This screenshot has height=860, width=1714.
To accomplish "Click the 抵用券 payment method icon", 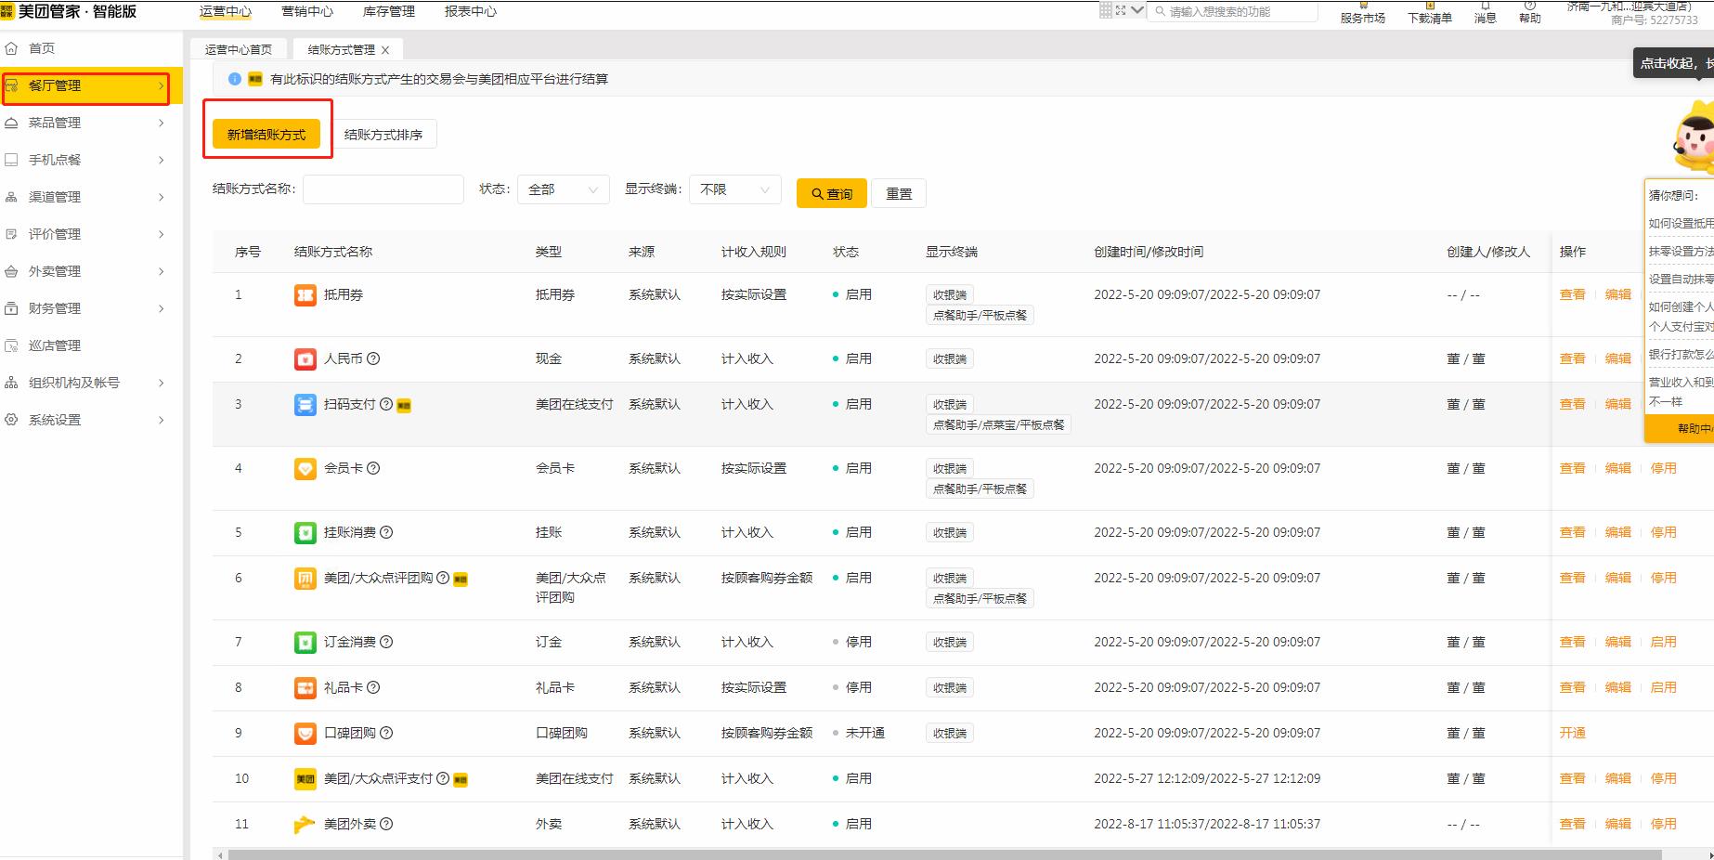I will click(305, 295).
